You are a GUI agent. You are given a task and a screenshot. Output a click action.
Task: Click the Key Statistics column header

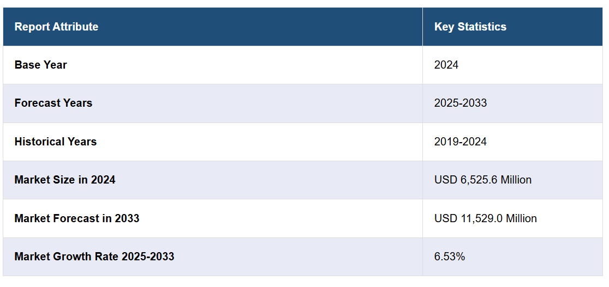(470, 27)
